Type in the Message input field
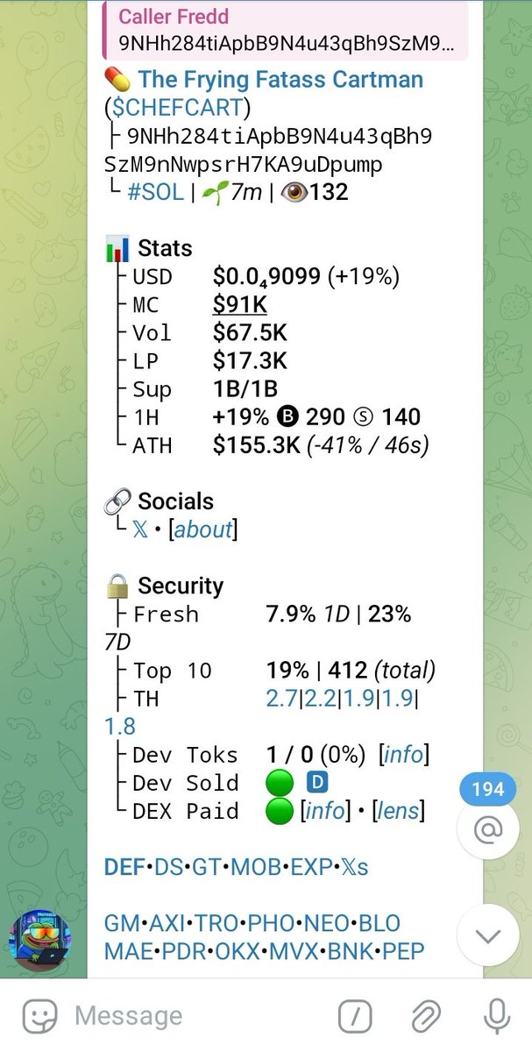 point(193,1017)
